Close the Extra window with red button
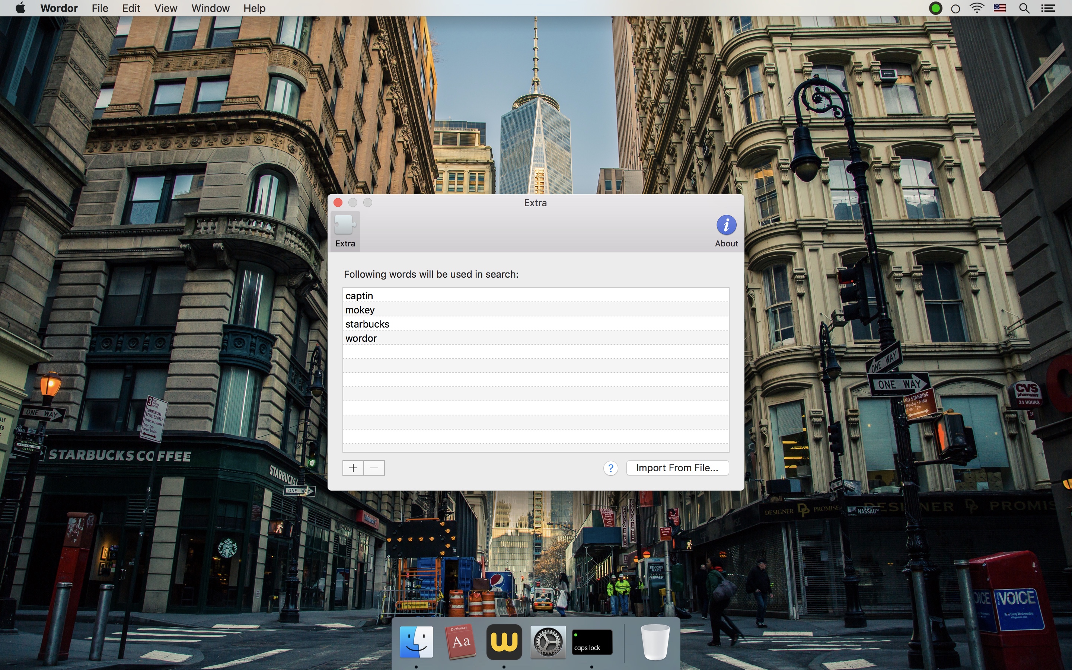 click(338, 202)
